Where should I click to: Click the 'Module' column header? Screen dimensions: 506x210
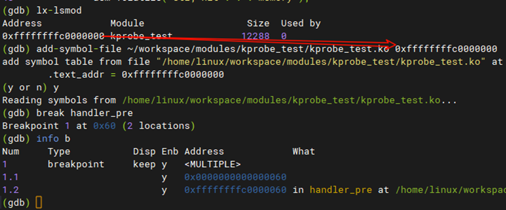127,23
